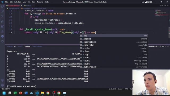The width and height of the screenshot is (170, 96).
Task: Close the FuncoesDados.py tab
Action: [21, 6]
